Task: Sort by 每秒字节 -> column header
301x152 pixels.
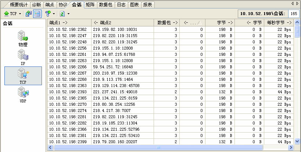Action: [x=279, y=23]
